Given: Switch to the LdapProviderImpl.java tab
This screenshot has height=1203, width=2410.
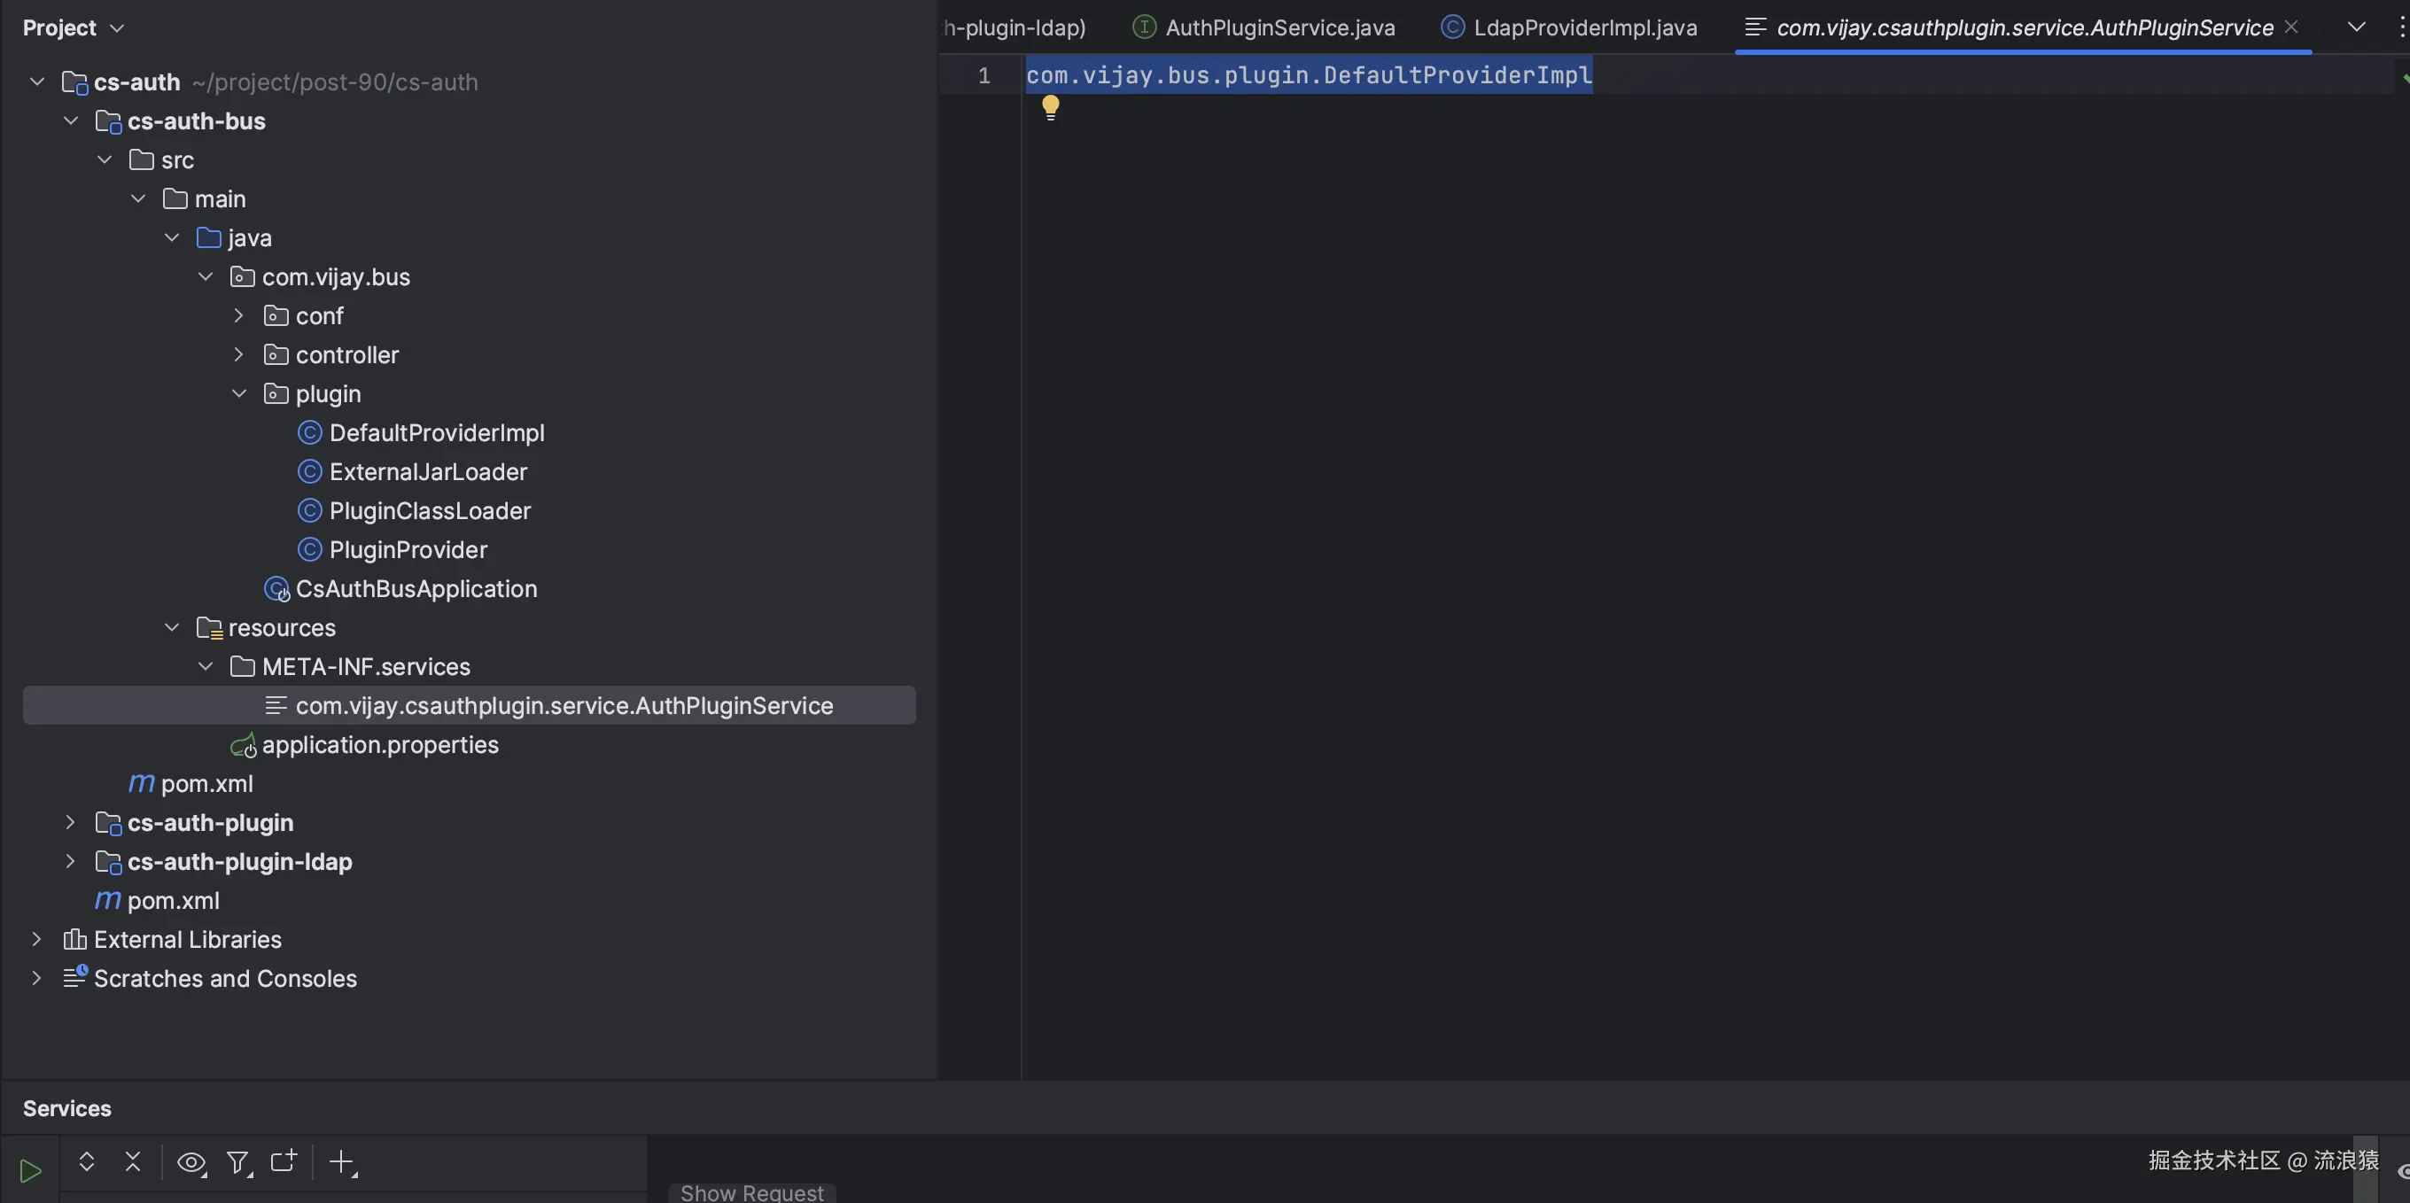Looking at the screenshot, I should click(1584, 28).
